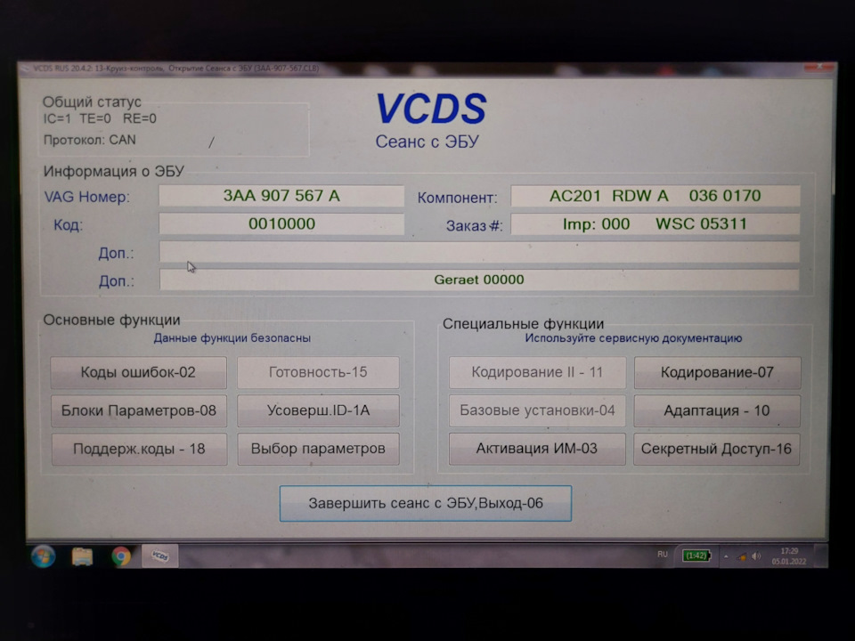Image resolution: width=855 pixels, height=641 pixels.
Task: Open Секретный Доступ-16 security access
Action: pos(716,449)
